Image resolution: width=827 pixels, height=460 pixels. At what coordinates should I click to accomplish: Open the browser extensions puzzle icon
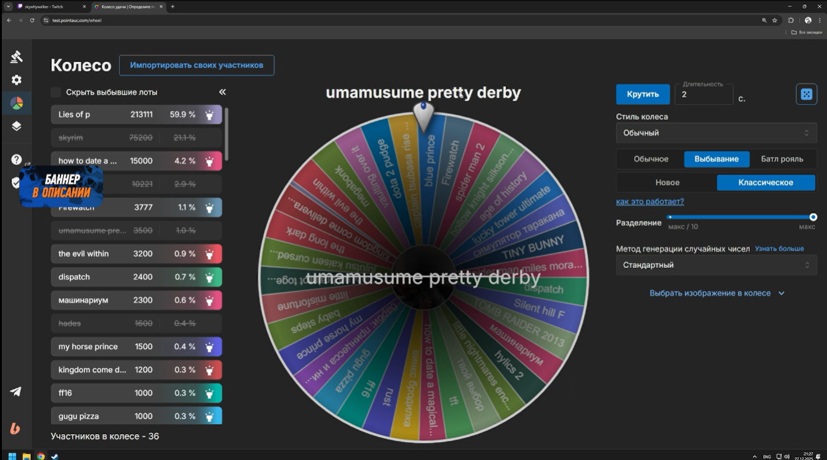click(x=791, y=20)
